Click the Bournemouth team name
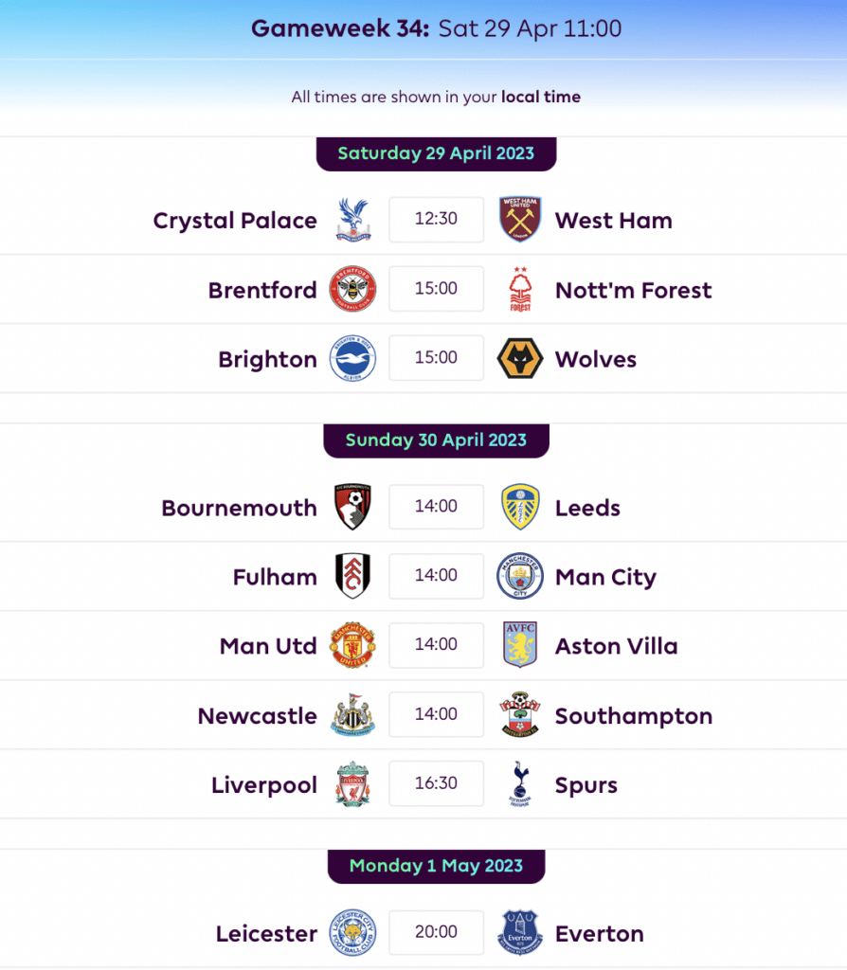The image size is (847, 970). point(240,508)
